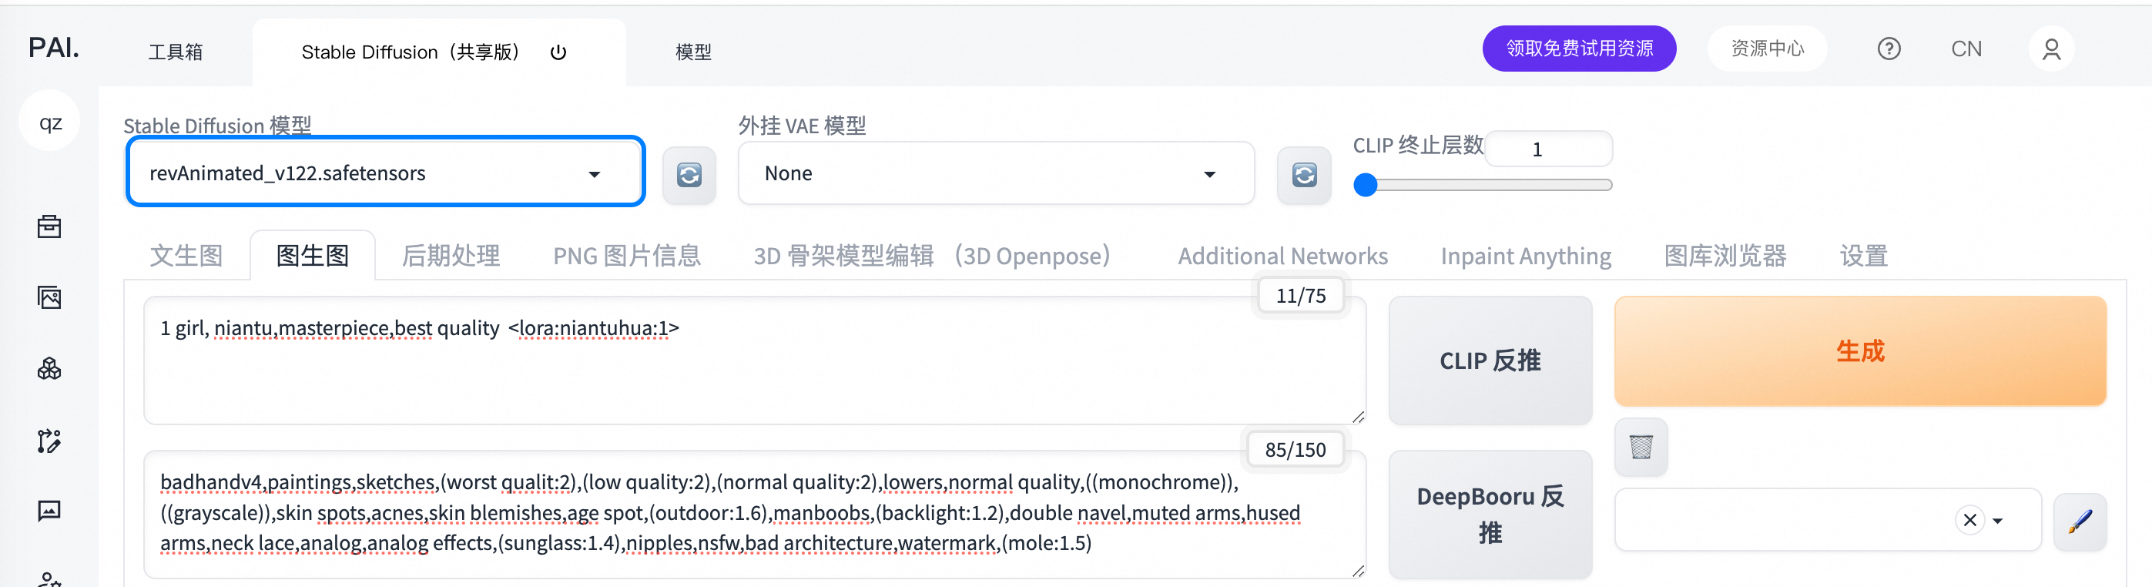Refresh the Stable Diffusion model list
The height and width of the screenshot is (587, 2152).
(689, 175)
